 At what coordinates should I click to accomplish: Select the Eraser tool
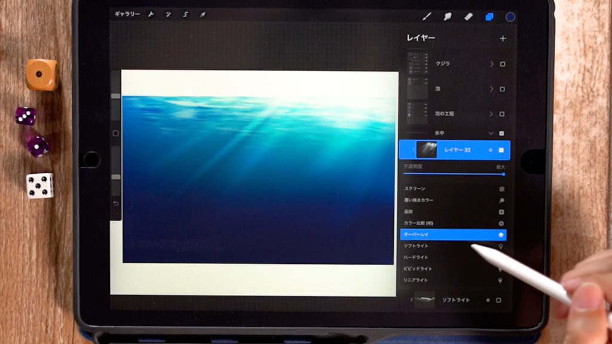click(469, 16)
